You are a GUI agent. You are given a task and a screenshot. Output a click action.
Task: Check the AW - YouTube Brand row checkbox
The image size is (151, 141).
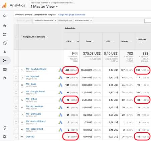16,70
